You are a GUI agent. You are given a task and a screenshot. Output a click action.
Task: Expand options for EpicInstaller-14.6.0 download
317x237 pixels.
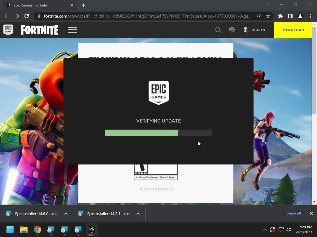click(66, 214)
